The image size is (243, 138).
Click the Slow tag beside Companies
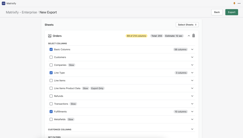[72, 65]
